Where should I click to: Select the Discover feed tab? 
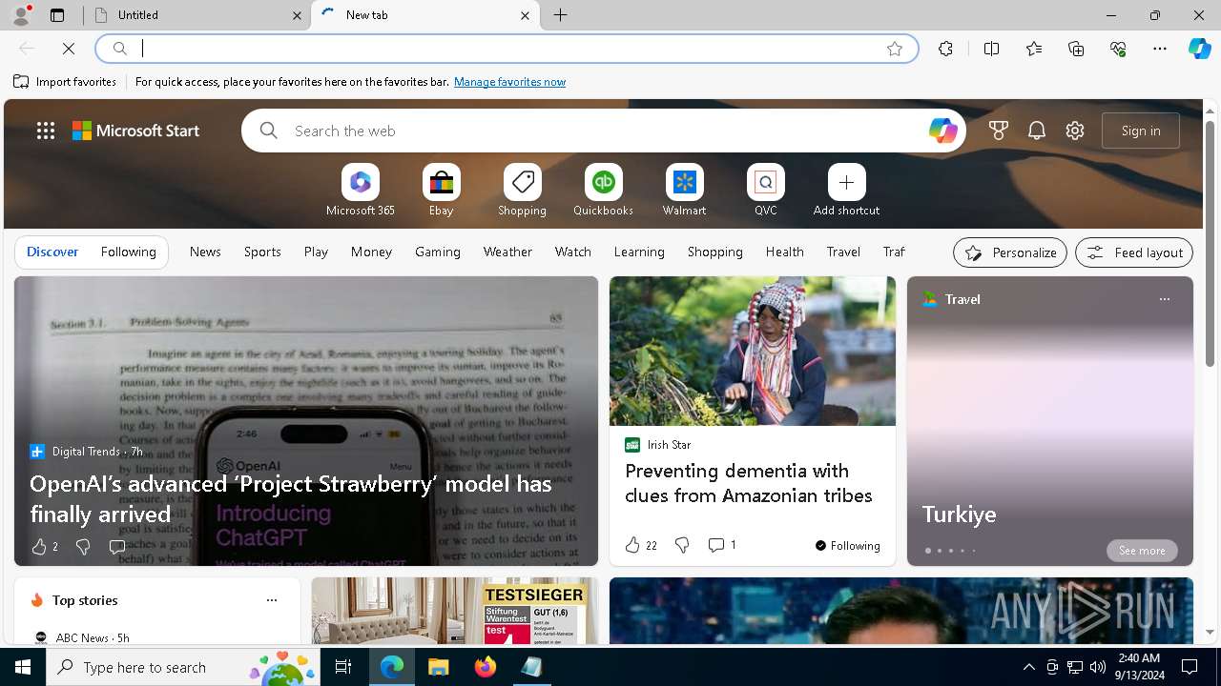[x=52, y=252]
